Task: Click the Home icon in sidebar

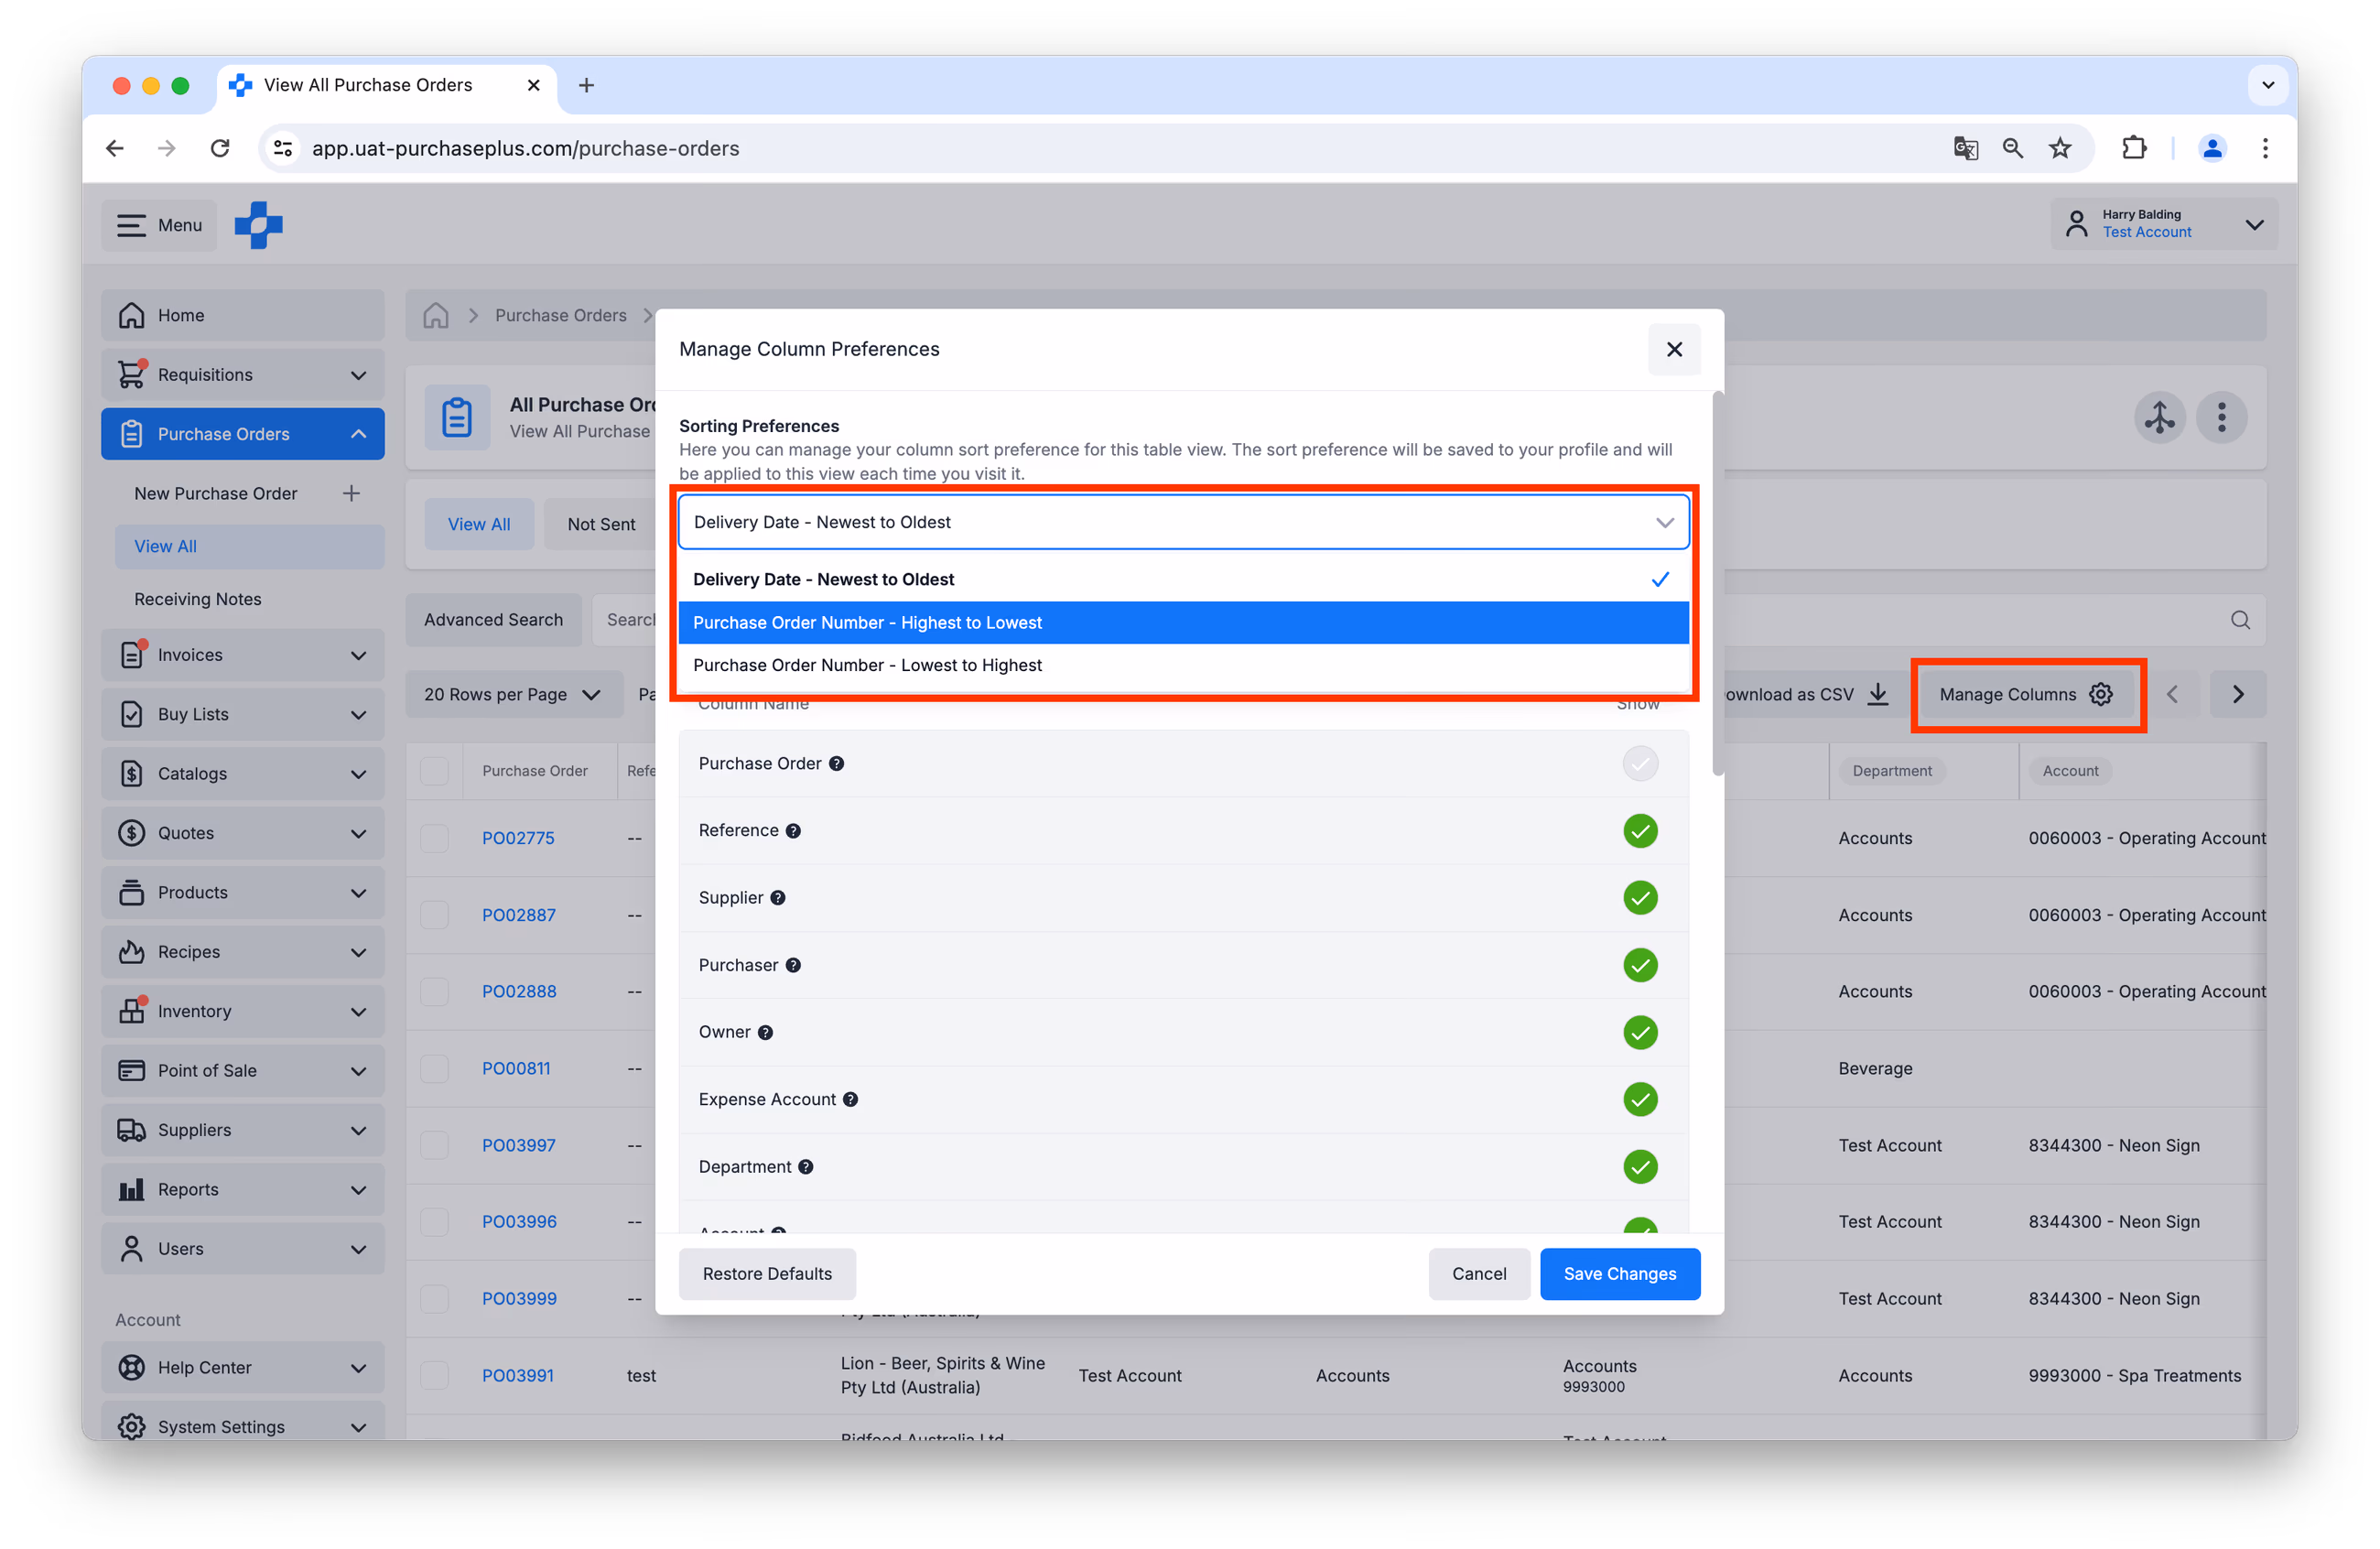Action: 131,315
